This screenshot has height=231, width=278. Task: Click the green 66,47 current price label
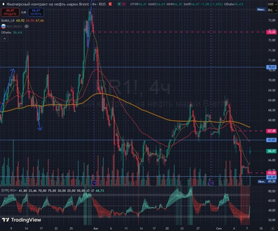pos(271,151)
